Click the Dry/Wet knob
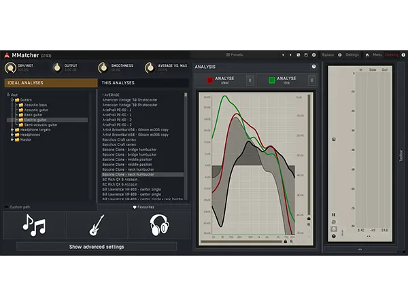 tap(10, 67)
